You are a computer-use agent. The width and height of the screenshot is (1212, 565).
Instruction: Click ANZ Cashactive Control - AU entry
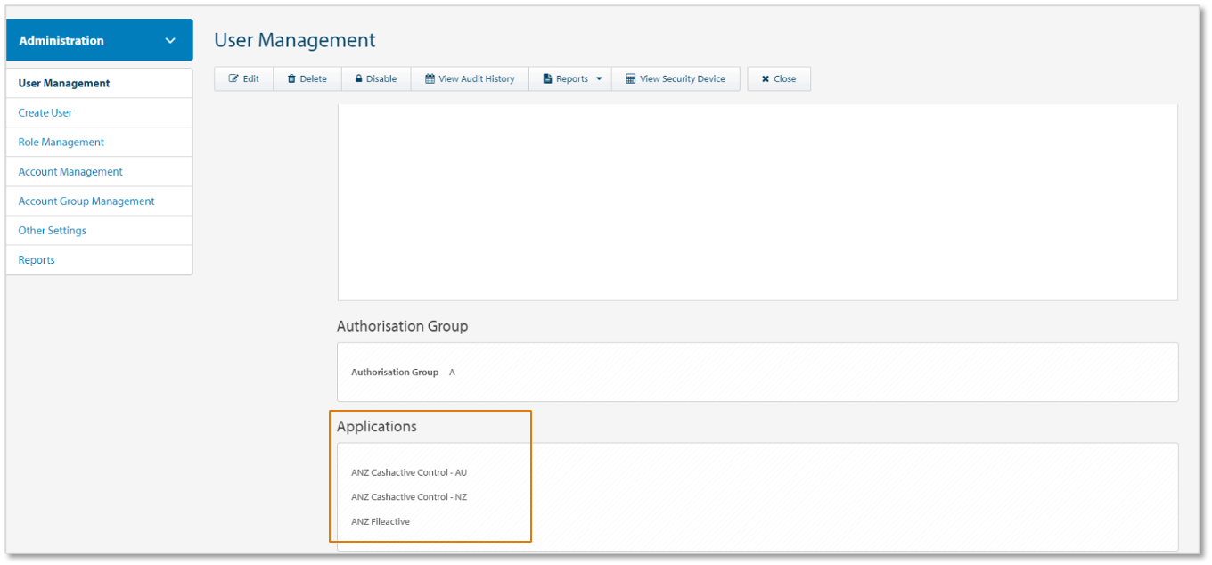pyautogui.click(x=409, y=472)
